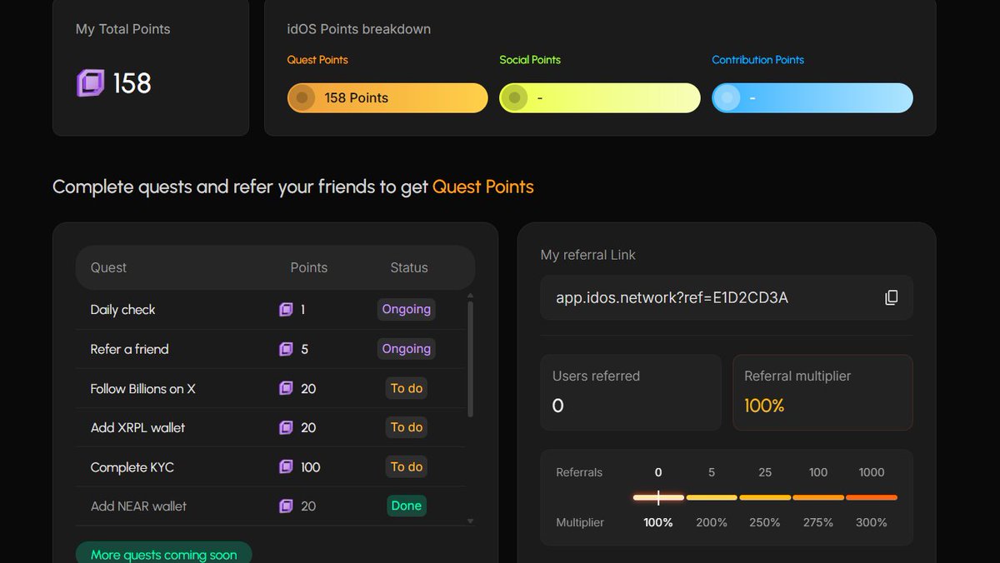Click the Add XRPL wallet quest name
The image size is (1000, 563).
pos(137,427)
